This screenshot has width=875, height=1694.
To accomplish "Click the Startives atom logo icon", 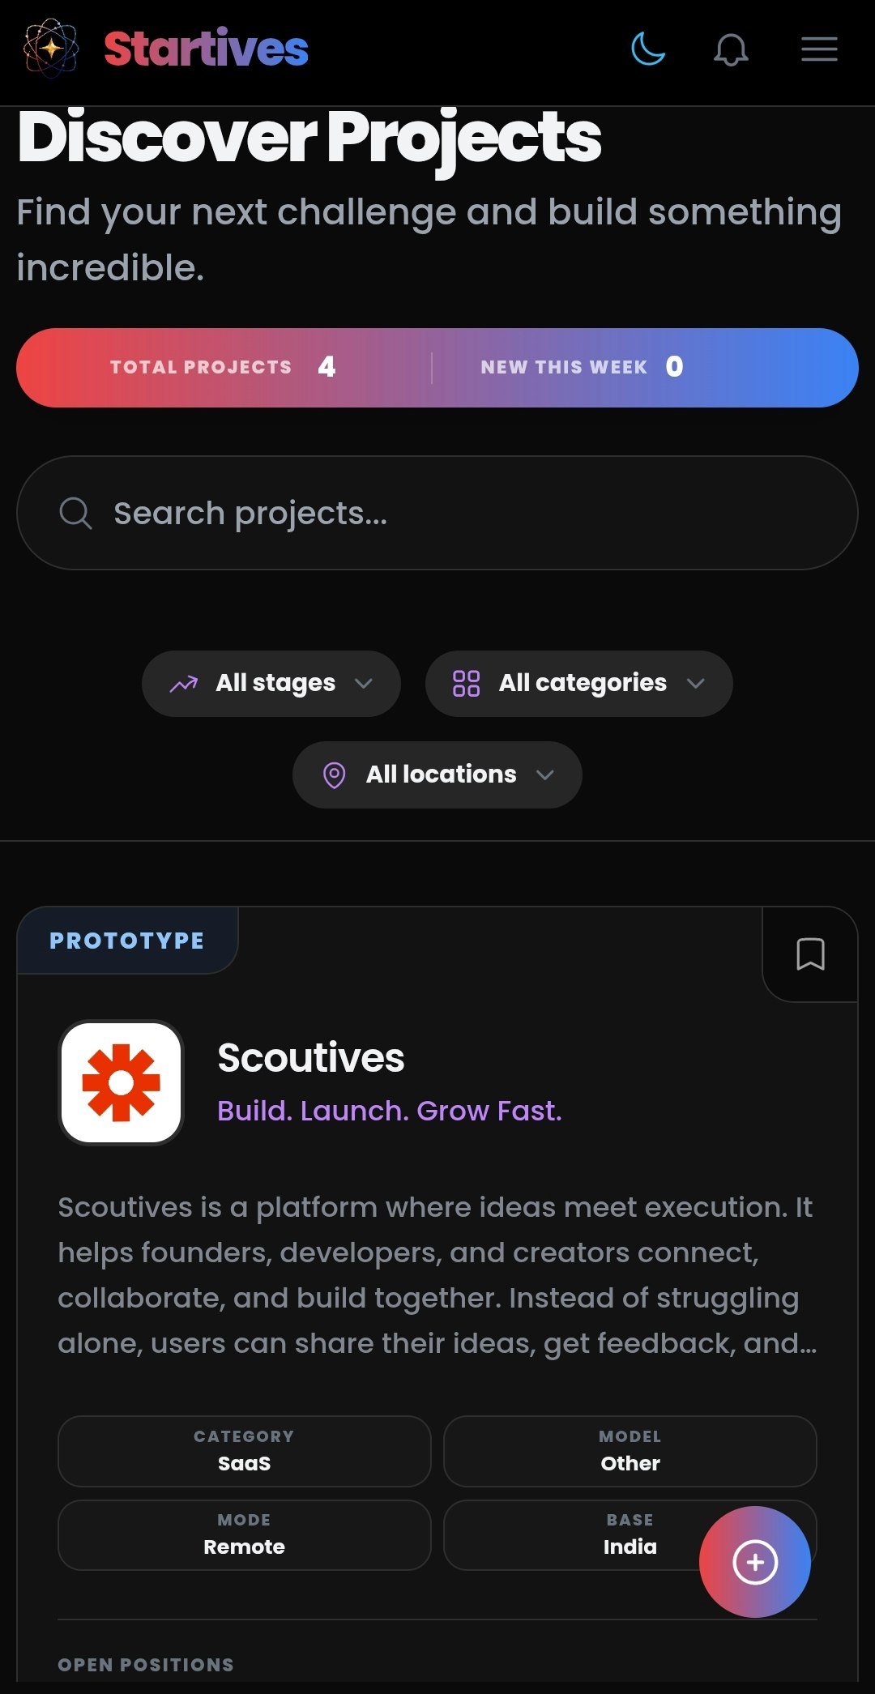I will 51,49.
